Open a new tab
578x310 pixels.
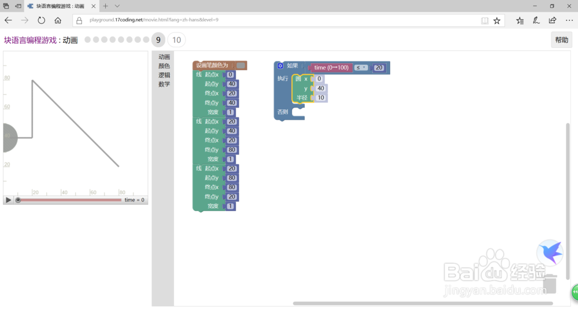coord(105,6)
